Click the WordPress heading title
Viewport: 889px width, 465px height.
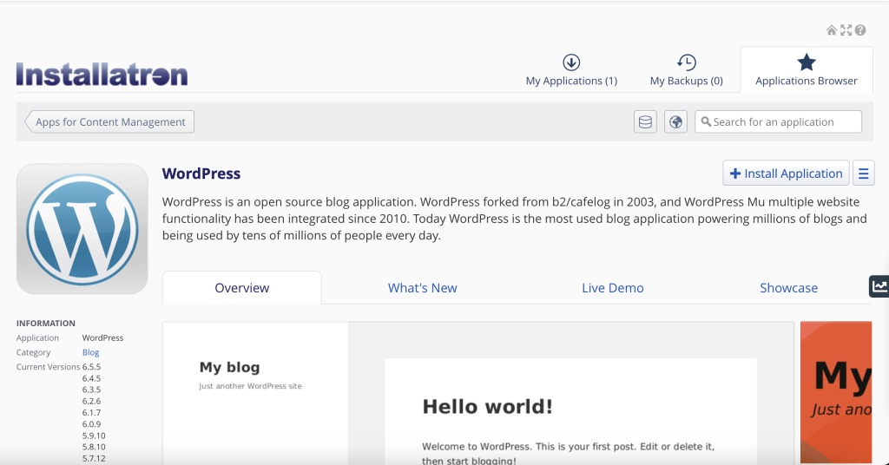(201, 174)
